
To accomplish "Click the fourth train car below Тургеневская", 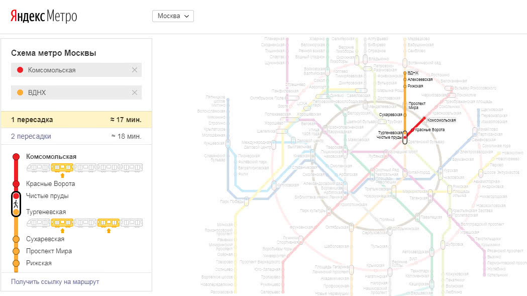I will click(x=109, y=222).
